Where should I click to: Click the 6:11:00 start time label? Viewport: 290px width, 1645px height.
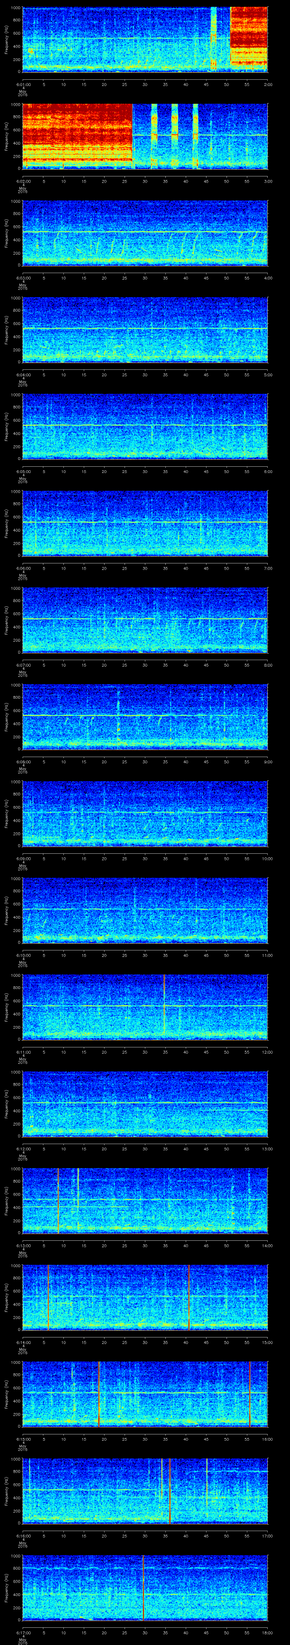[x=23, y=1052]
